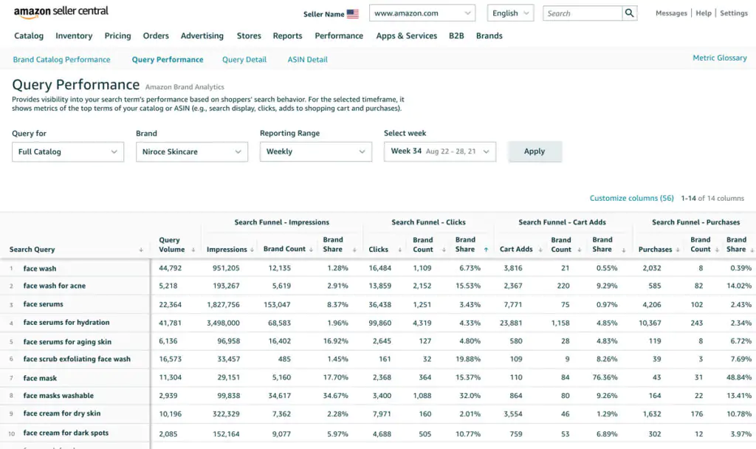Sort Clicks Brand Count arrow

pos(444,250)
